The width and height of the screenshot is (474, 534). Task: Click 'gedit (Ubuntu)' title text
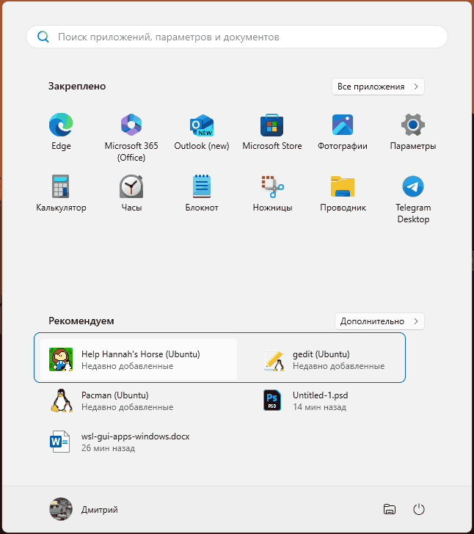321,354
